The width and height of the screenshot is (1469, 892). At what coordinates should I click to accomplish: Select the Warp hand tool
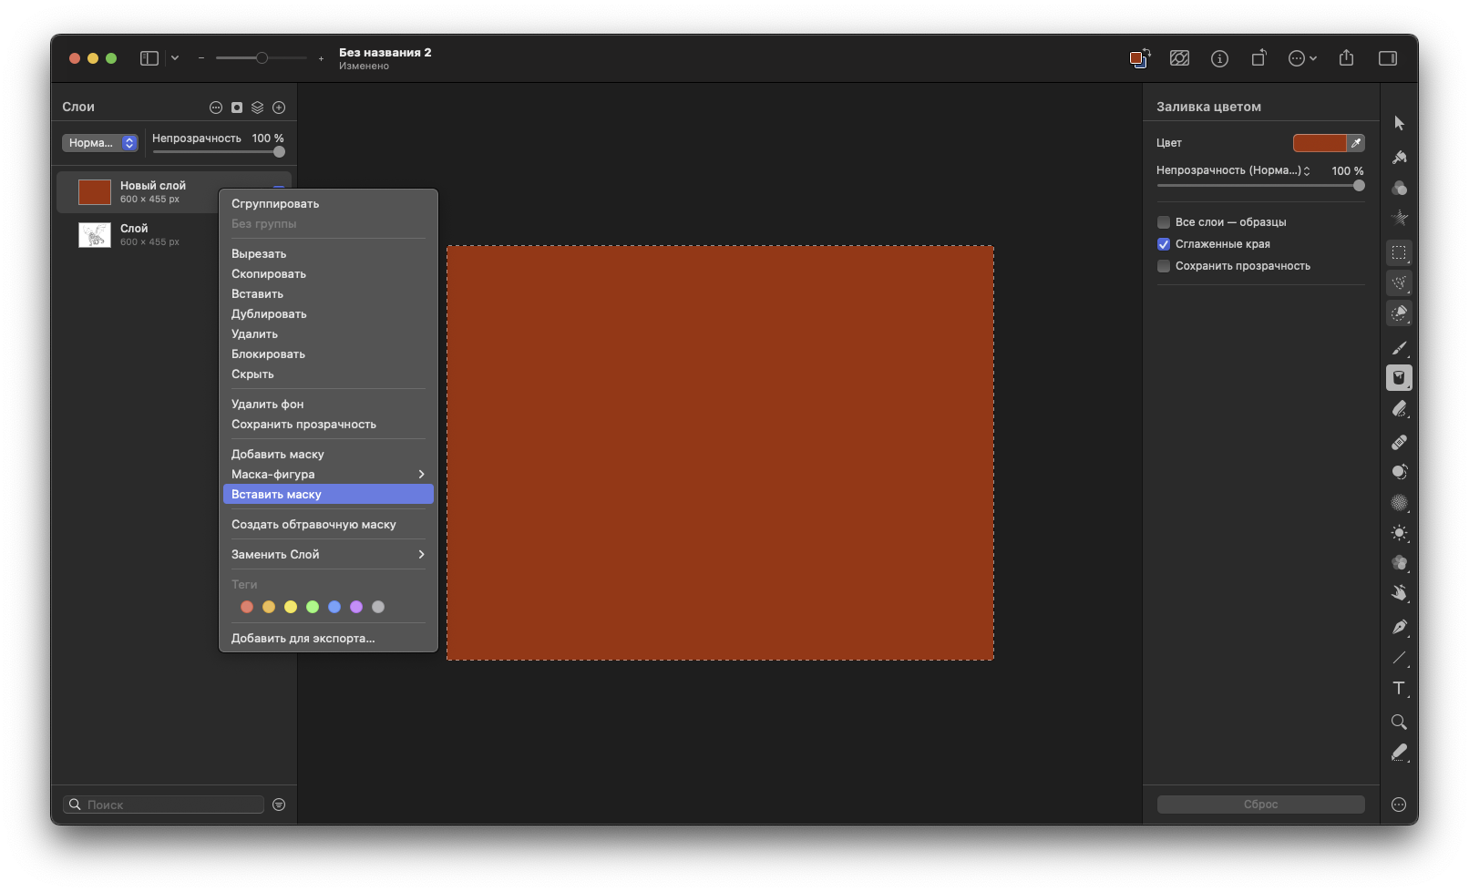(x=1399, y=593)
